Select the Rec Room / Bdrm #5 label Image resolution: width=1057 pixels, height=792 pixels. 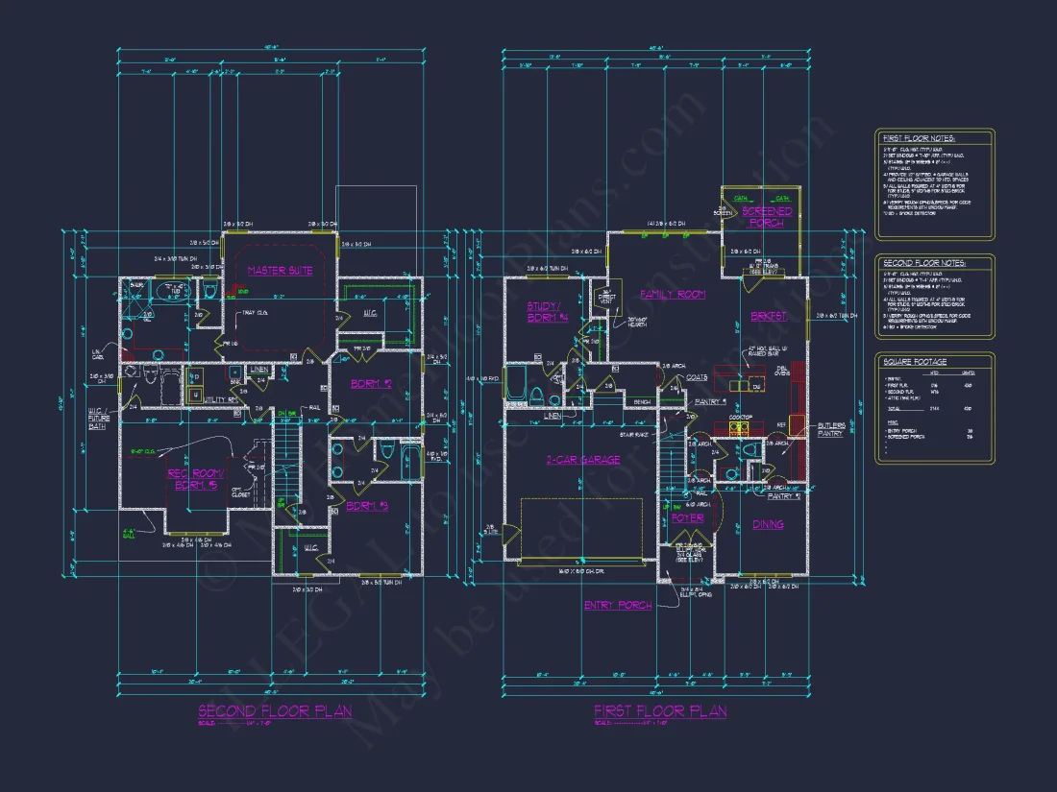(196, 479)
